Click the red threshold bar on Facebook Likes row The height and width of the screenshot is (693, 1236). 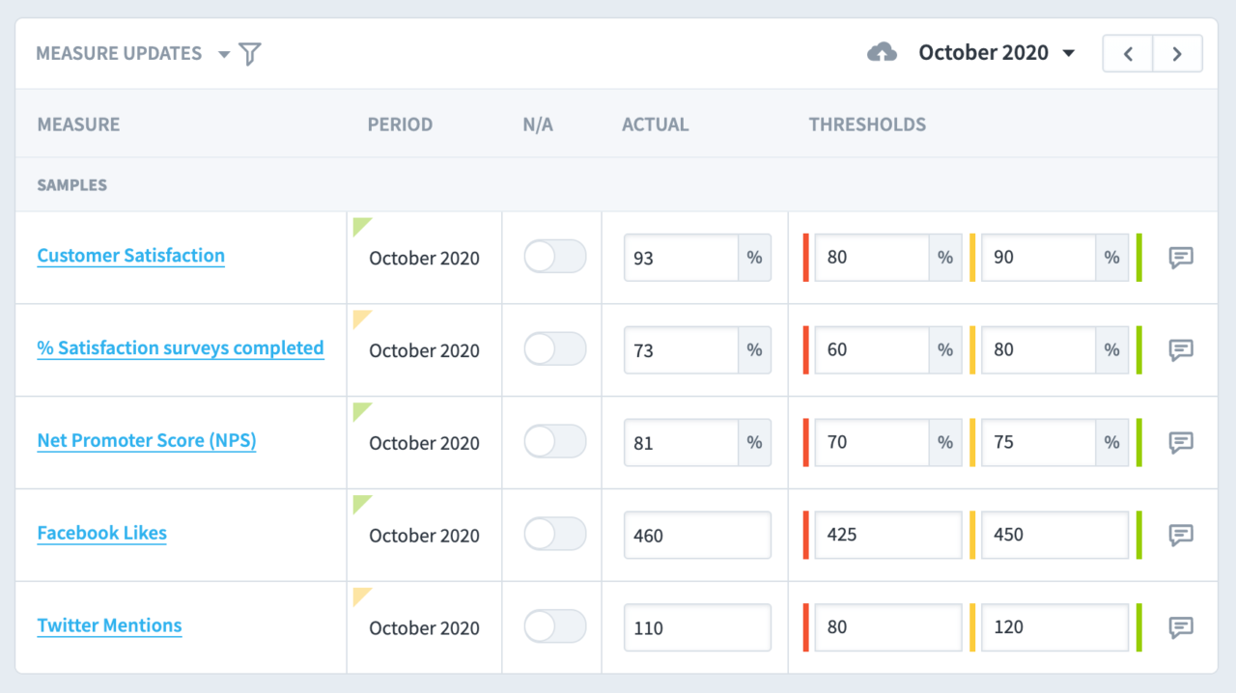pyautogui.click(x=806, y=535)
